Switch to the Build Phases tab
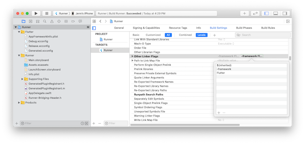Viewport: 305px width, 144px height. point(244,28)
